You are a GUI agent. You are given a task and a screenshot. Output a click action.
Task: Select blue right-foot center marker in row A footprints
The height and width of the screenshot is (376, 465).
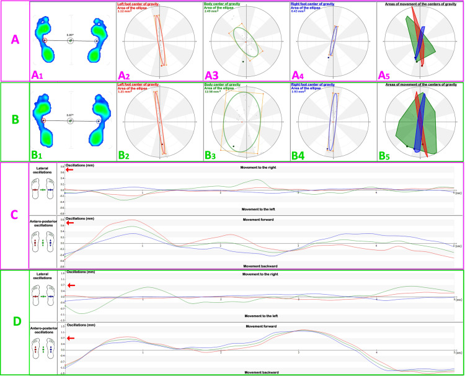(x=96, y=41)
